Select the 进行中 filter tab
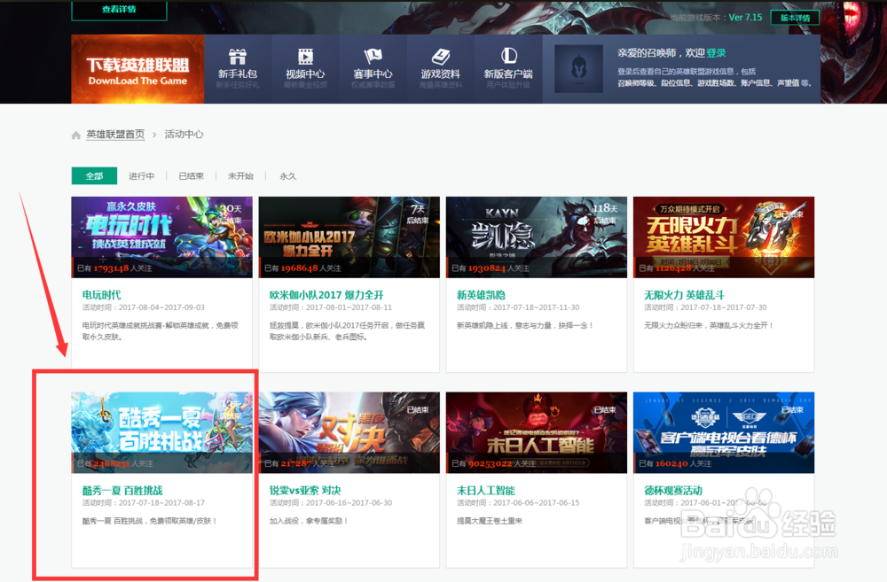 (141, 175)
